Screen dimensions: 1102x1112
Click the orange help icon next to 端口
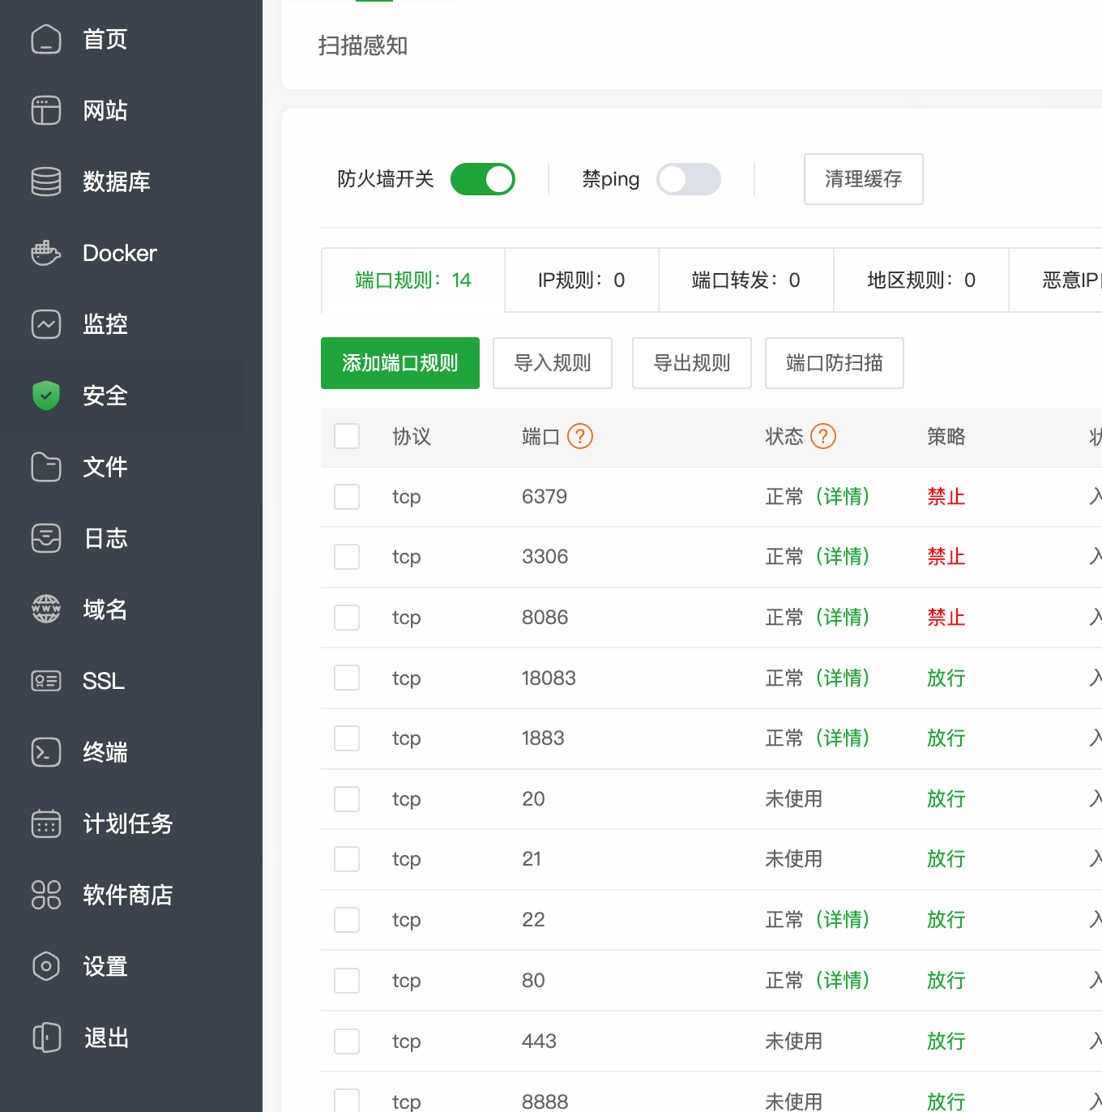pos(579,436)
